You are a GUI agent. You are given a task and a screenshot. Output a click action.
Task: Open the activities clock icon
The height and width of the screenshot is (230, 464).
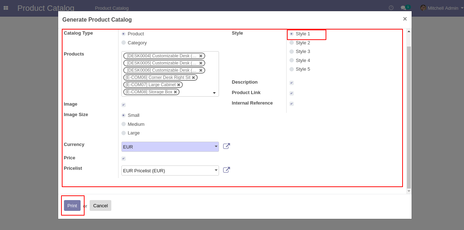pos(391,8)
